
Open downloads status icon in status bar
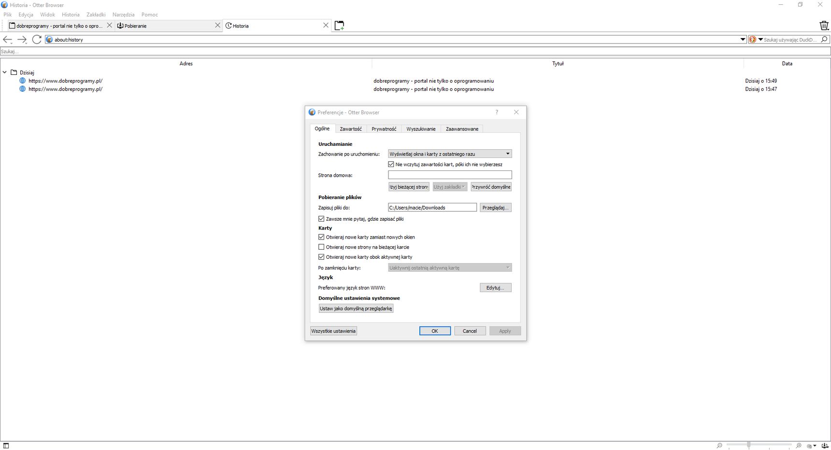(x=825, y=446)
